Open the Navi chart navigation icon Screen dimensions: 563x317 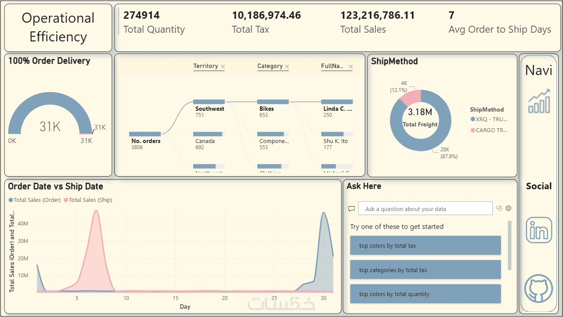coord(539,102)
